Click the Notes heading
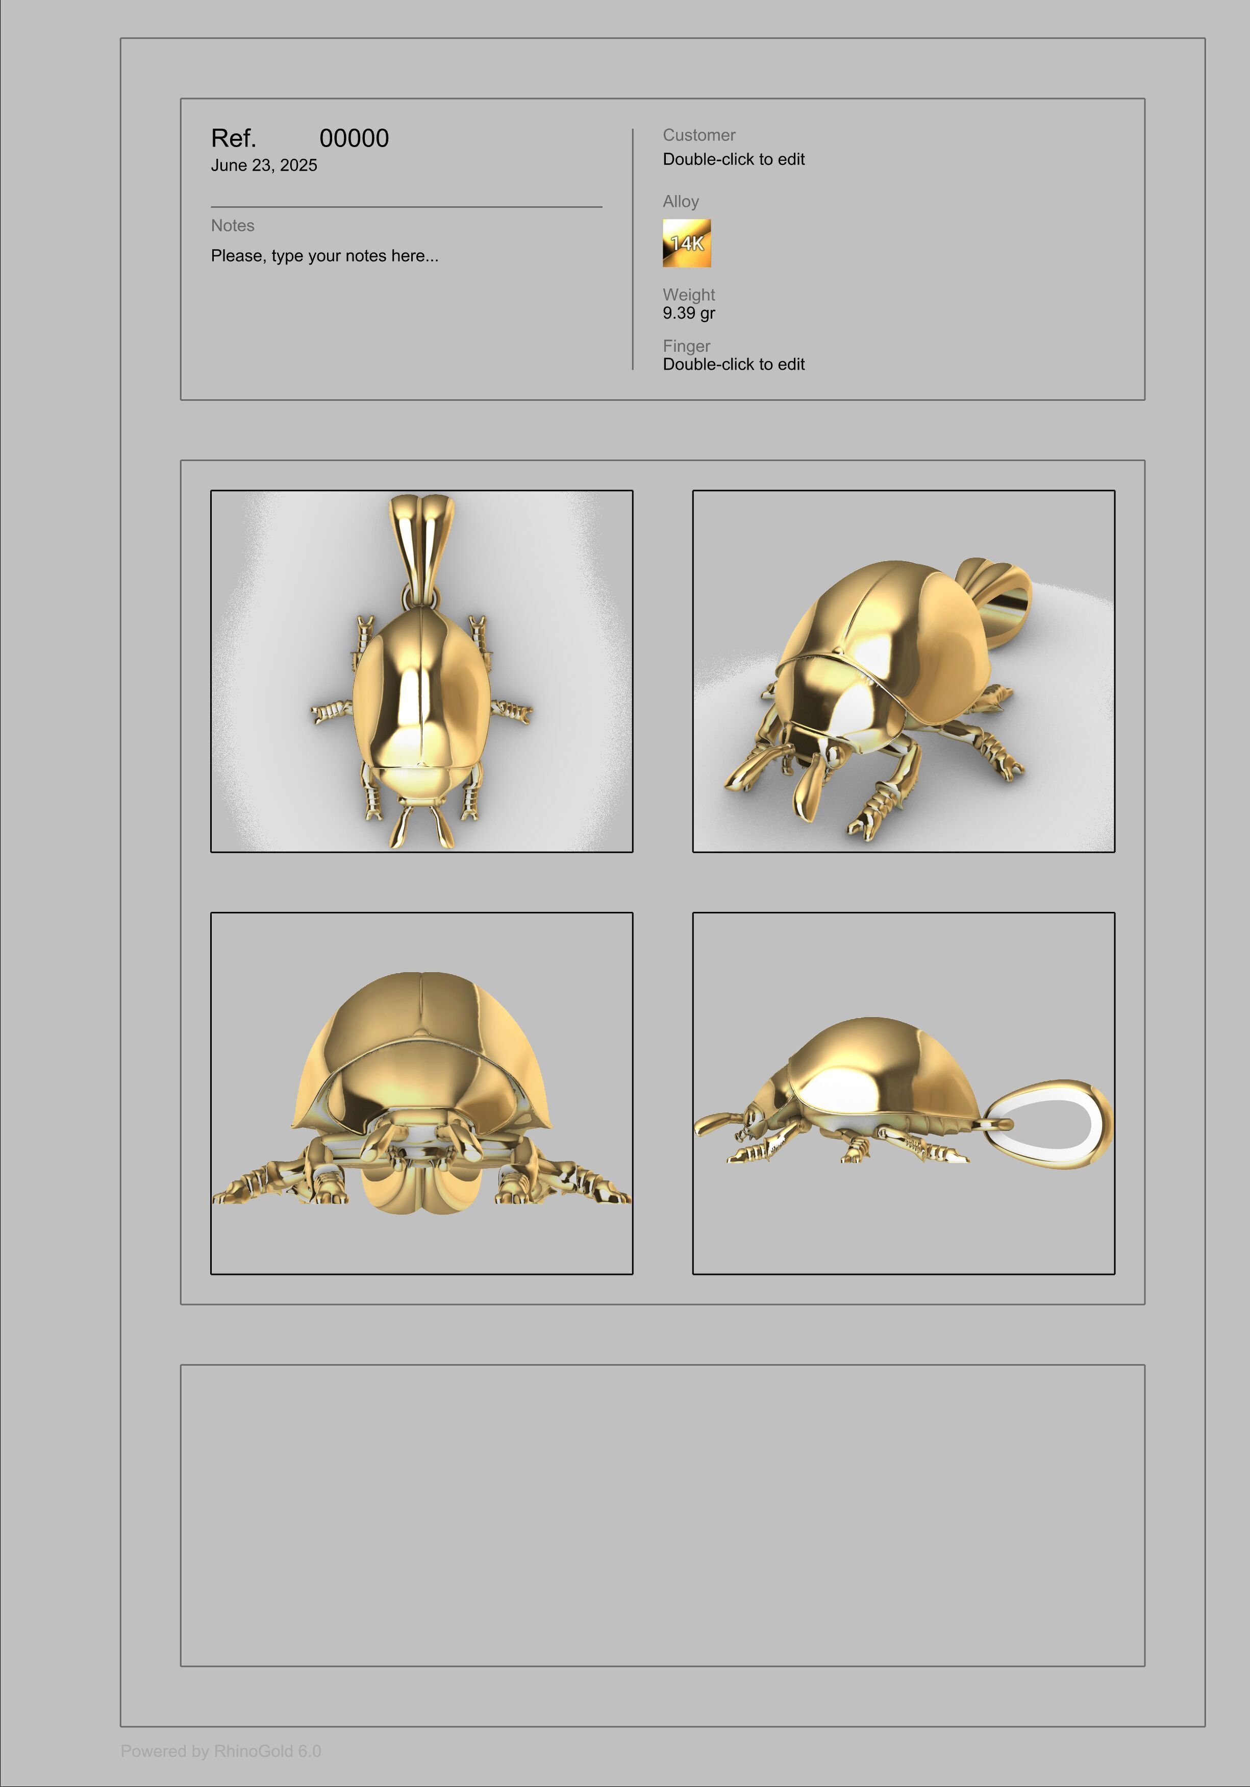This screenshot has width=1250, height=1787. click(x=233, y=226)
